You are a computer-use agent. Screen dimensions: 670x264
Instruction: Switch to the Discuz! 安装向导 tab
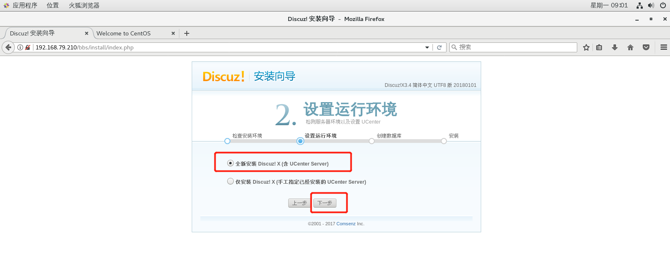pyautogui.click(x=48, y=33)
